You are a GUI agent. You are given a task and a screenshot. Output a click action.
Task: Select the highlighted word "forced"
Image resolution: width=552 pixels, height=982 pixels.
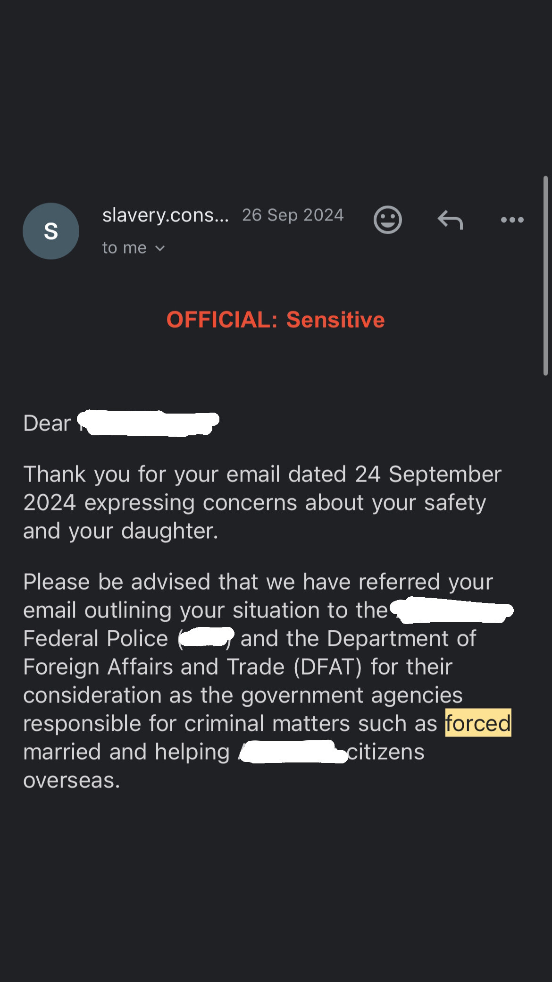478,723
